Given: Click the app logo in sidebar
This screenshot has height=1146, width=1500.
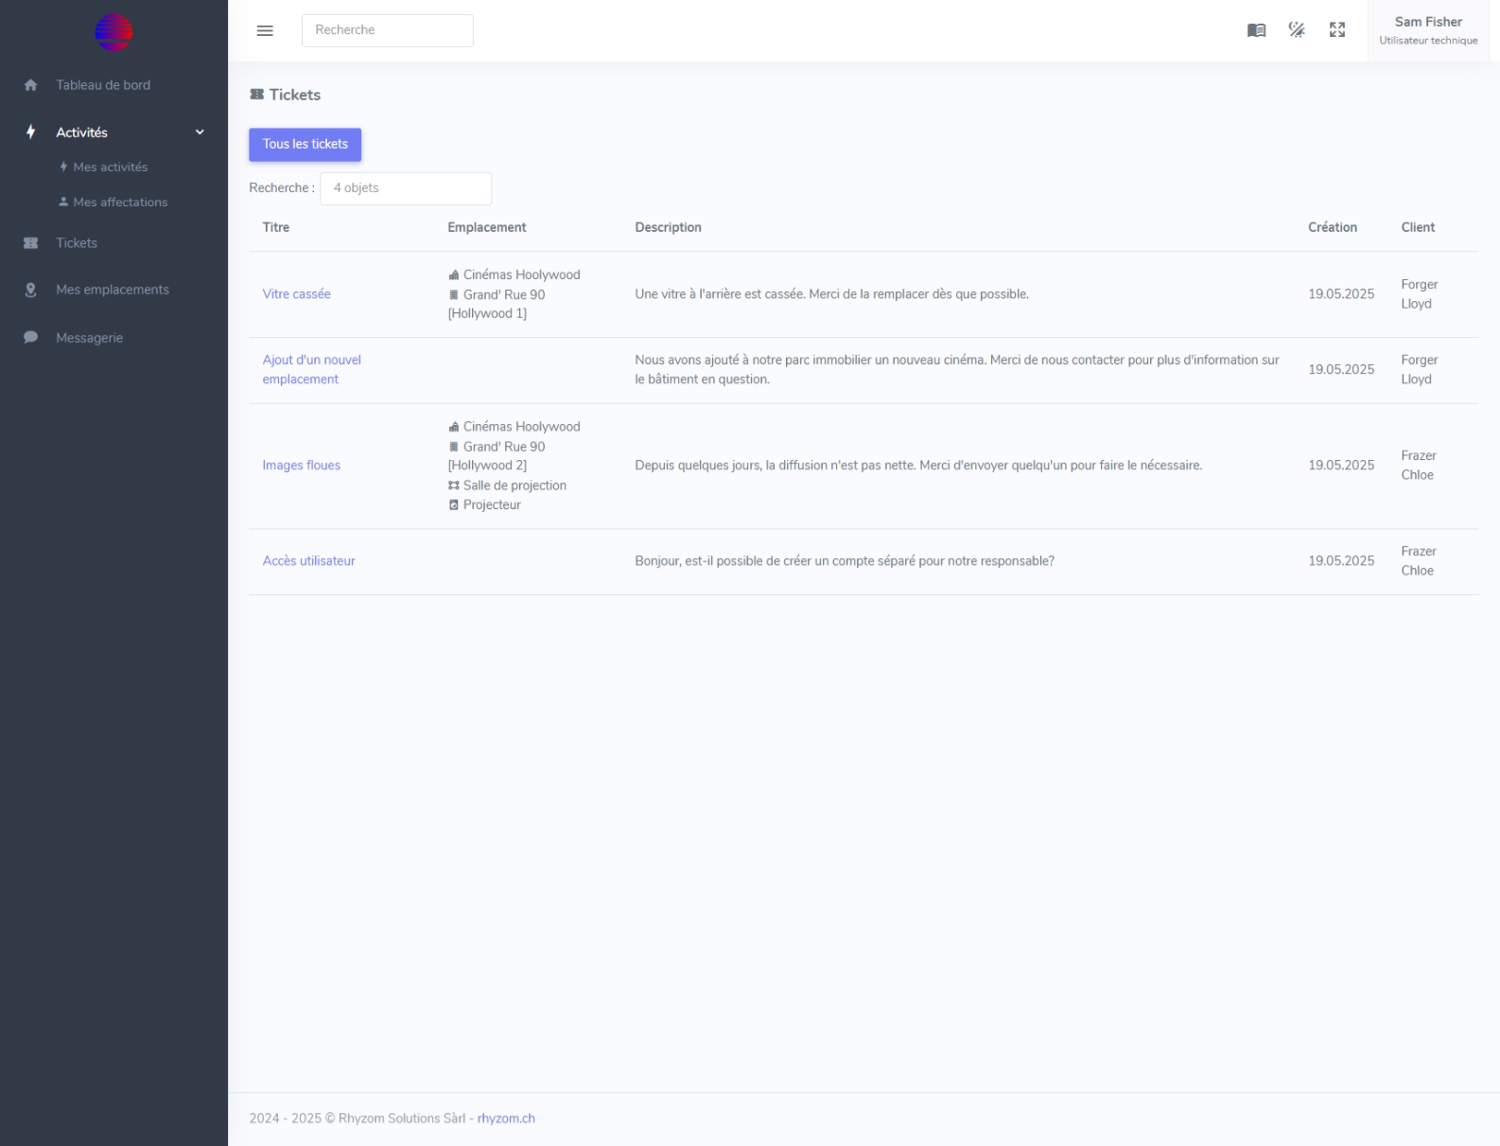Looking at the screenshot, I should tap(113, 32).
